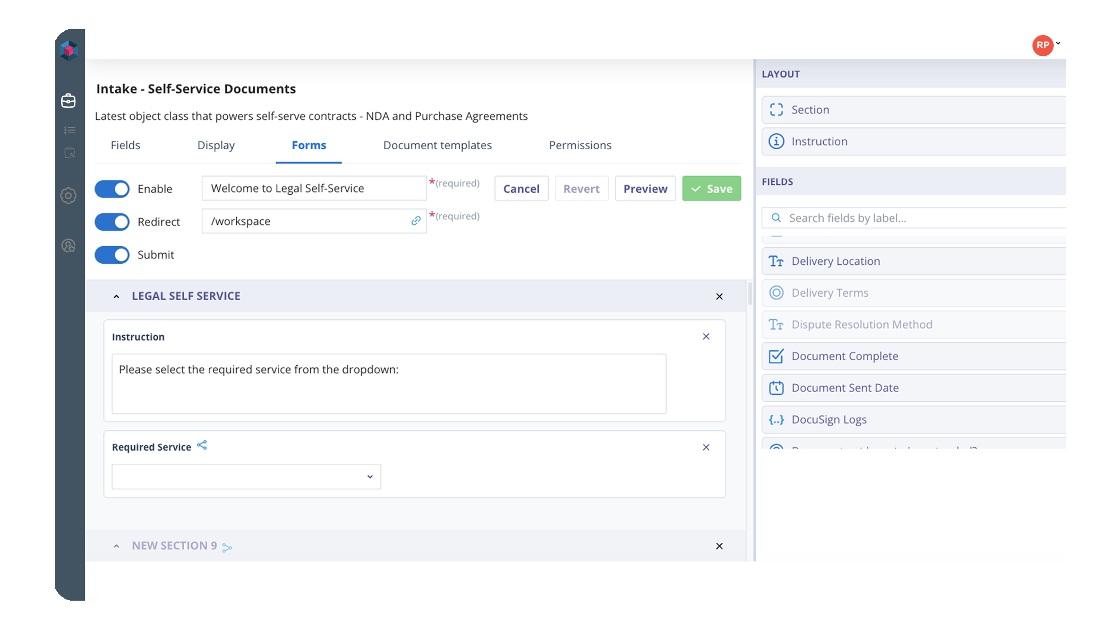
Task: Remove the Instruction block with its X
Action: pos(706,336)
